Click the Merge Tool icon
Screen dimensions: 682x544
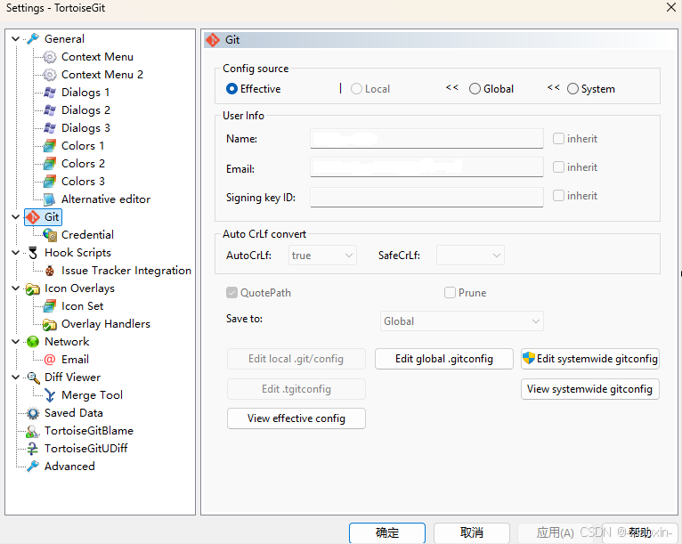point(50,395)
